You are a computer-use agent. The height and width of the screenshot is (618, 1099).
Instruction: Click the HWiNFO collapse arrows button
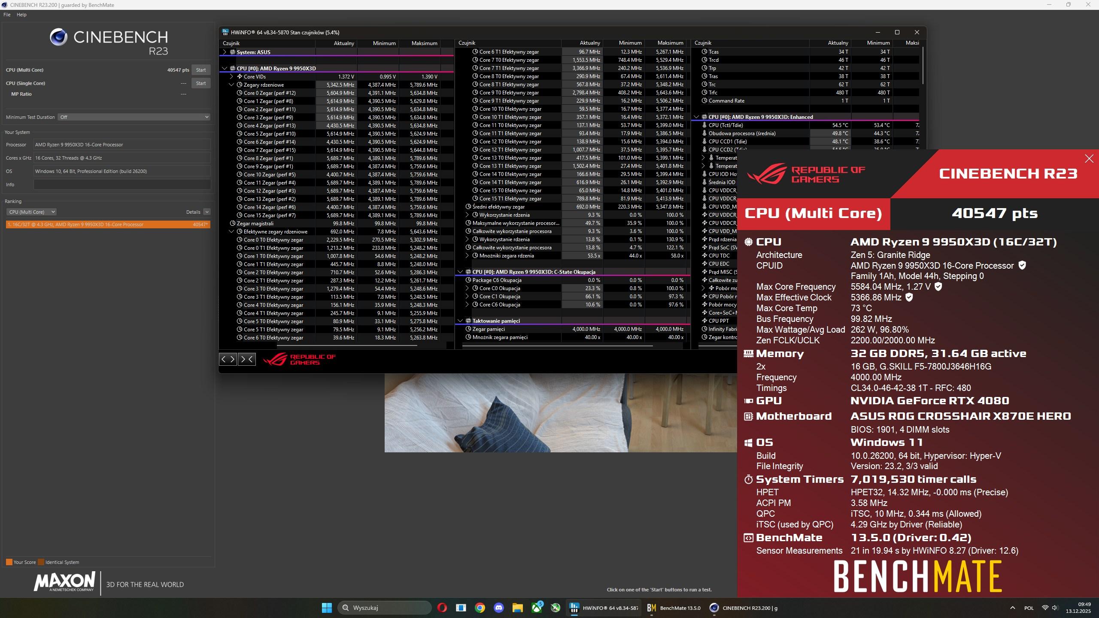[x=247, y=359]
